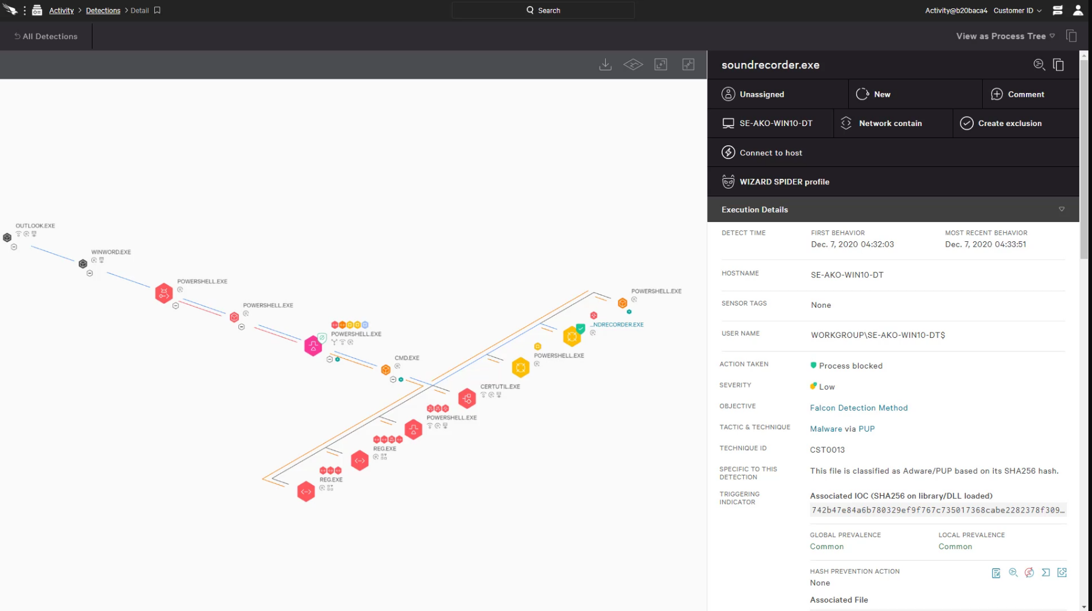Collapse the OUTLOOK.EXE node with minus toggle

(14, 247)
